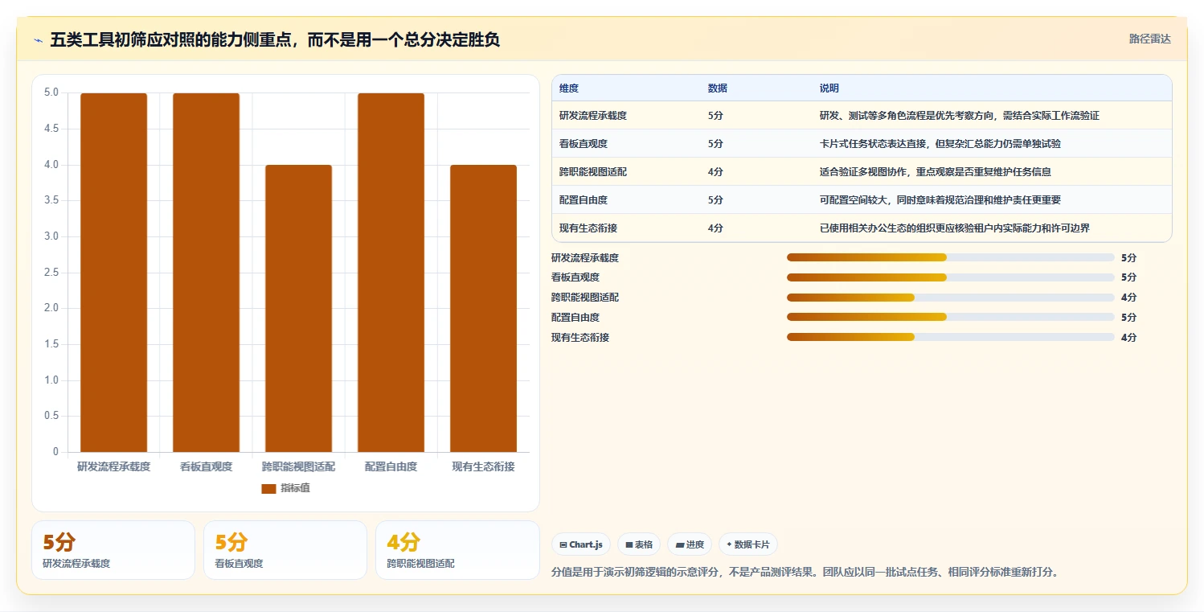
Task: Open the 4分 跨职能视图适配 data card
Action: (457, 550)
